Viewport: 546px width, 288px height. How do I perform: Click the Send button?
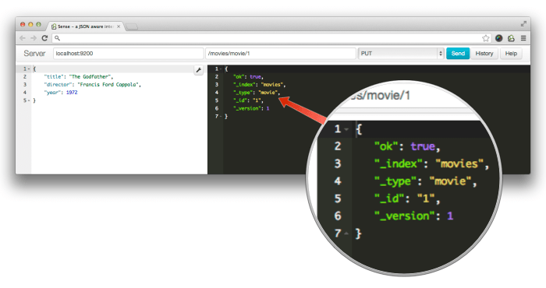(x=458, y=54)
